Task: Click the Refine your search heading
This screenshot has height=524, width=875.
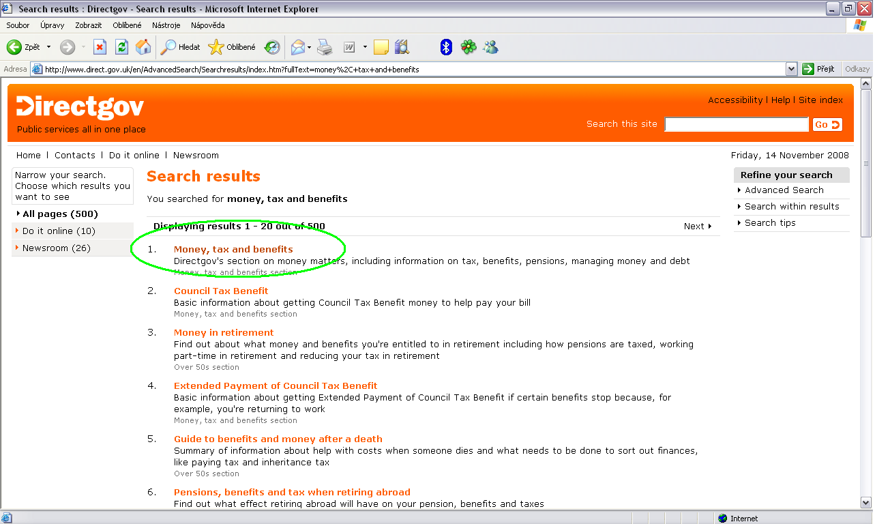Action: point(786,175)
